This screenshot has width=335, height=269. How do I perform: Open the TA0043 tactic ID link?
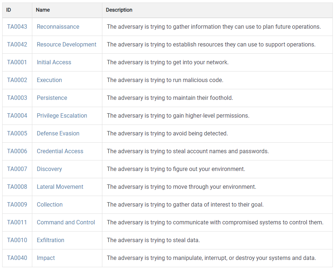point(17,27)
